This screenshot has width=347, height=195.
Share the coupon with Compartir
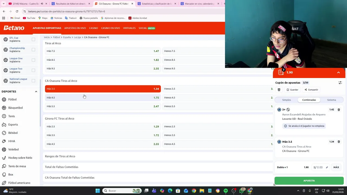311,90
